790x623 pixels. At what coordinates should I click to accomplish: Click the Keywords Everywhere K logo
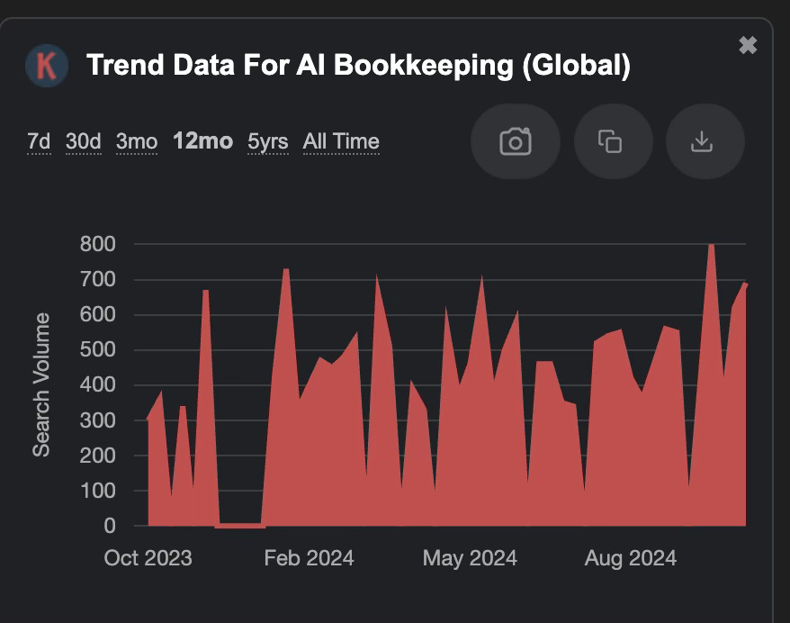coord(47,66)
